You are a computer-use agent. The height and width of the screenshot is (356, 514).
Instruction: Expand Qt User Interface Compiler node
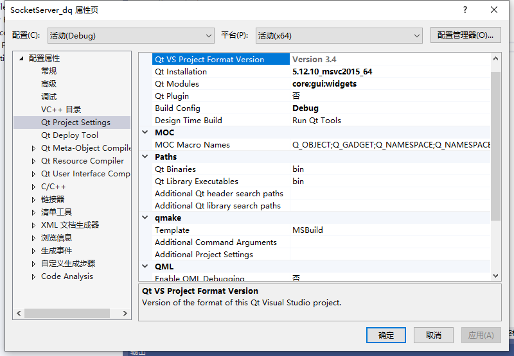[x=33, y=174]
